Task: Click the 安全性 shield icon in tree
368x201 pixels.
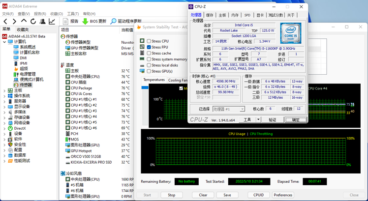Action: tap(10, 144)
